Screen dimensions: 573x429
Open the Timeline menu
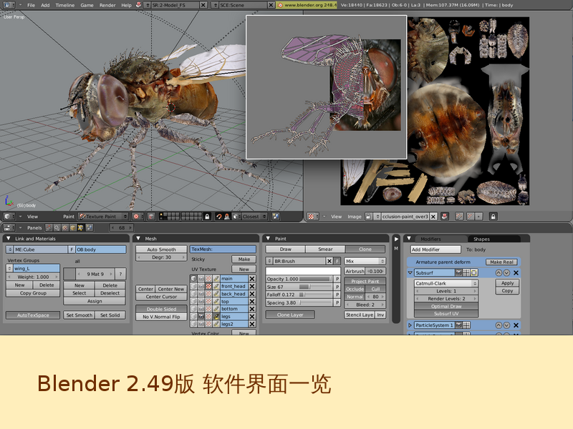click(64, 5)
